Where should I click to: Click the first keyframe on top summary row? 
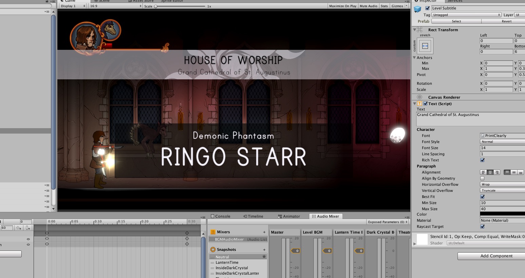47,233
